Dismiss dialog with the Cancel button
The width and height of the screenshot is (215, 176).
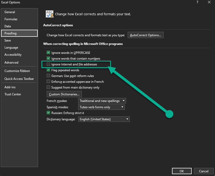pyautogui.click(x=204, y=171)
